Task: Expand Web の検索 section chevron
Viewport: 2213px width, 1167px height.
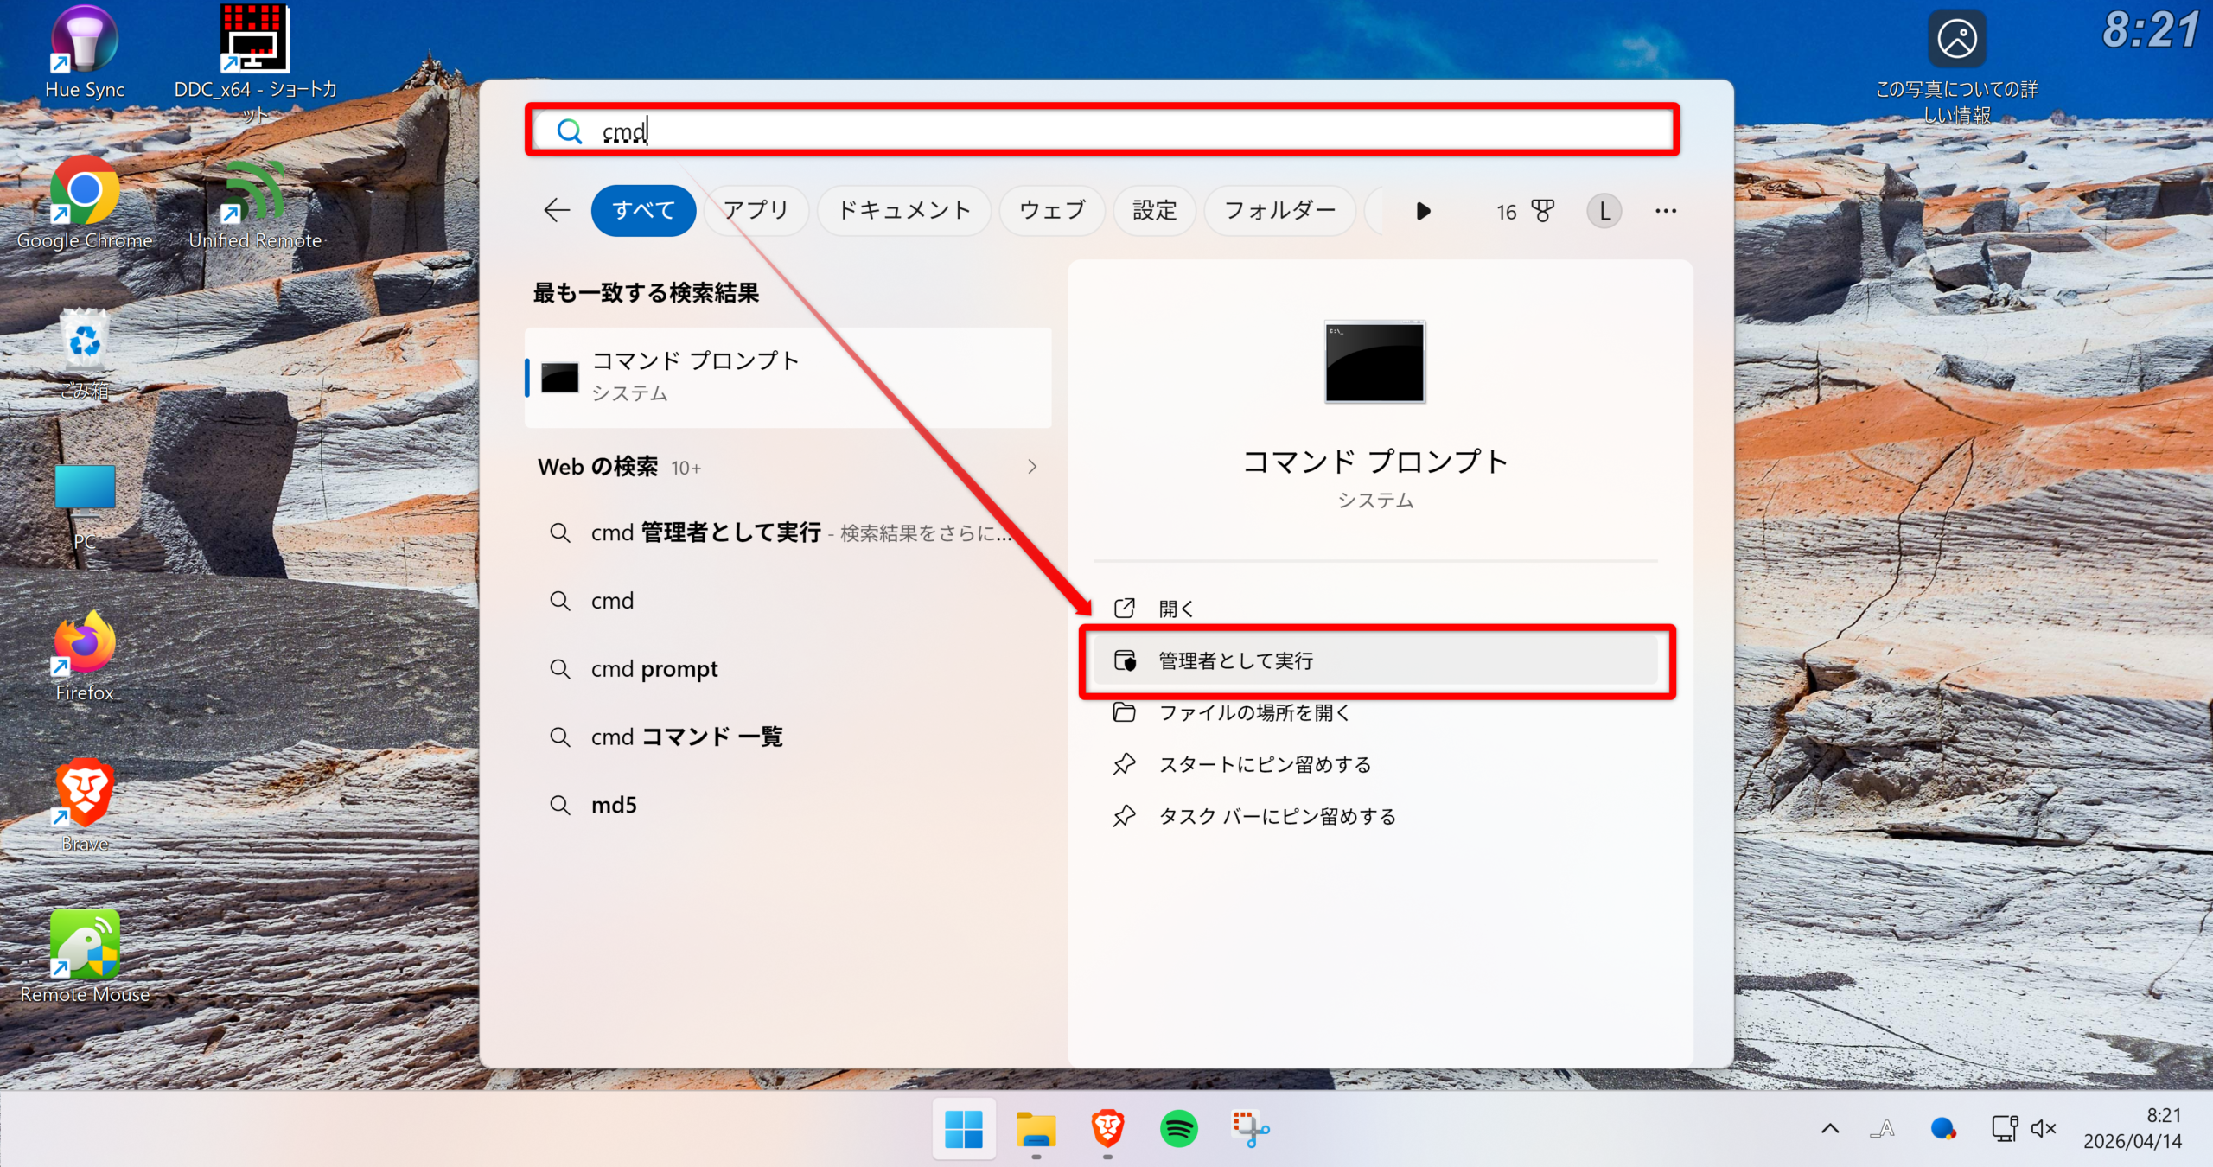Action: pyautogui.click(x=1032, y=467)
